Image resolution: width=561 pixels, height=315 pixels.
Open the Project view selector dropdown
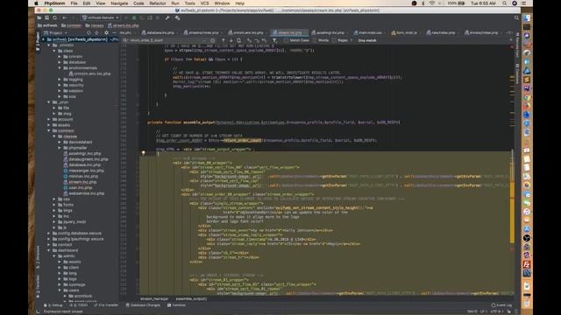55,32
